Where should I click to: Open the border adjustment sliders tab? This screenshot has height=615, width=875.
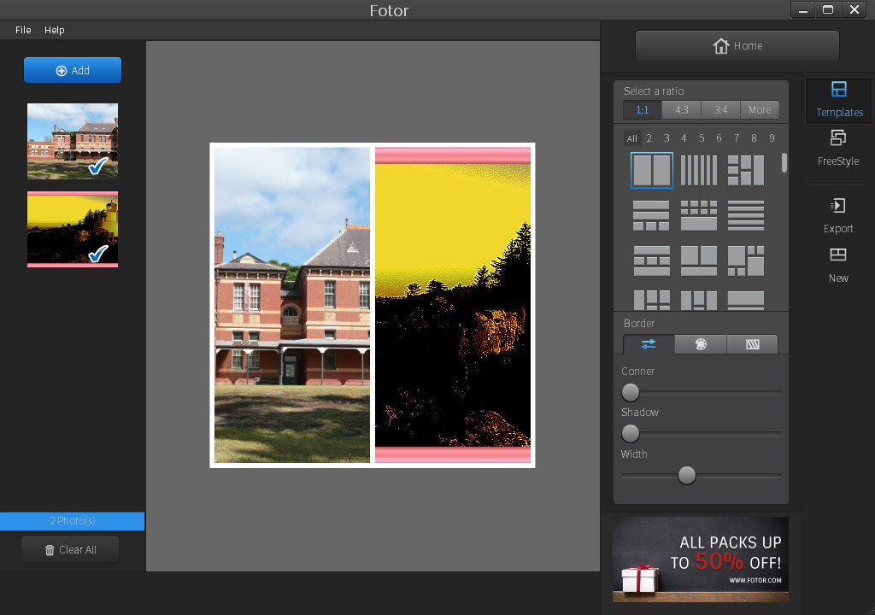click(649, 344)
